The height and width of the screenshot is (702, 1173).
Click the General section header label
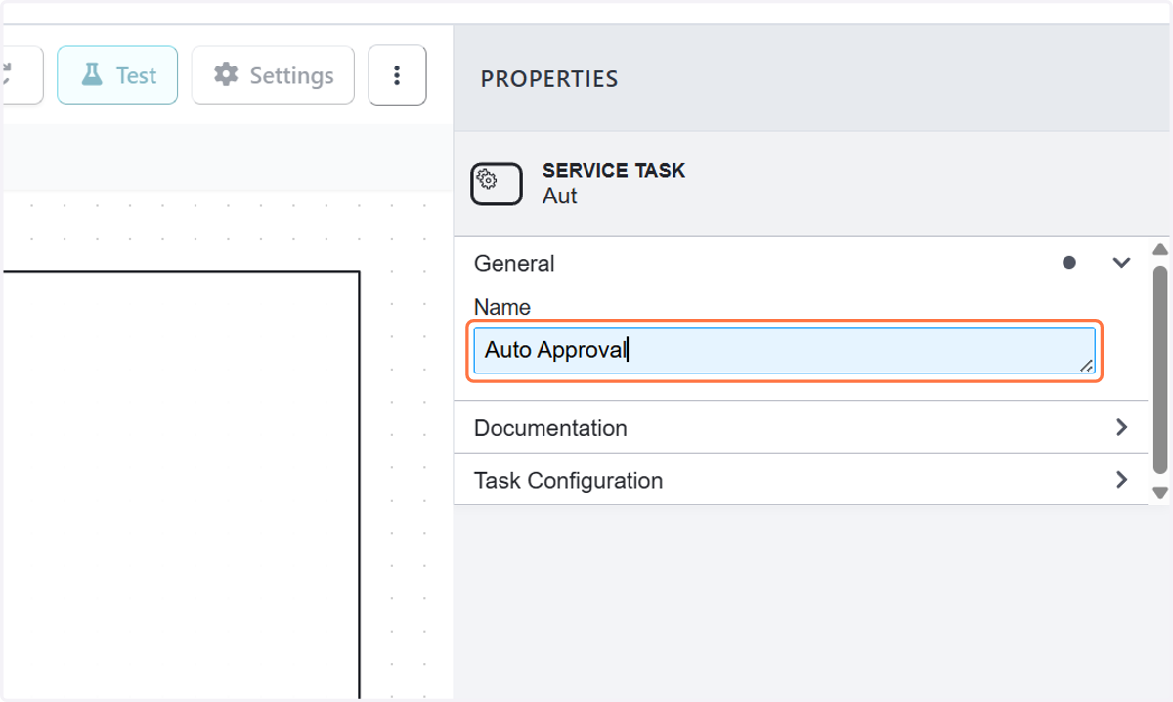tap(514, 263)
